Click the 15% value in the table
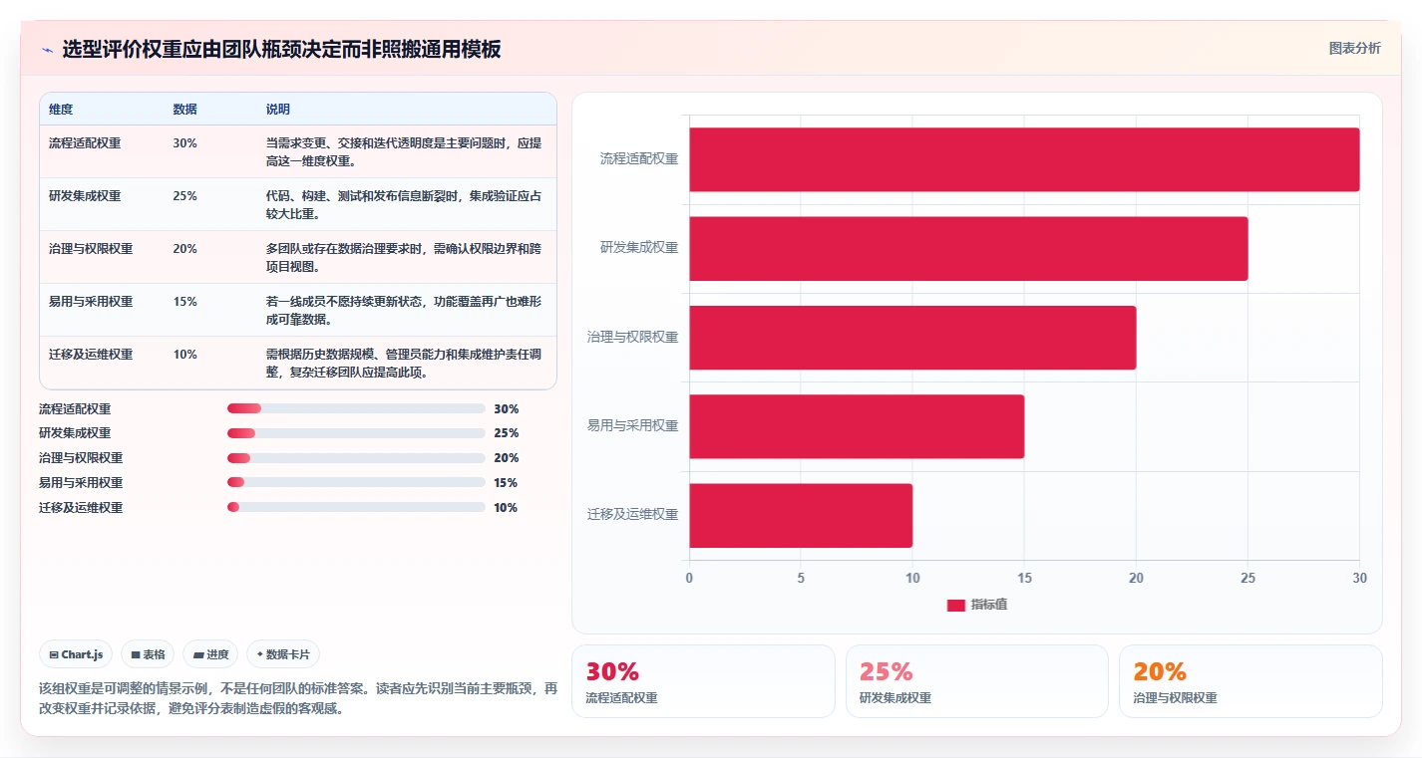The height and width of the screenshot is (758, 1422). pyautogui.click(x=184, y=301)
